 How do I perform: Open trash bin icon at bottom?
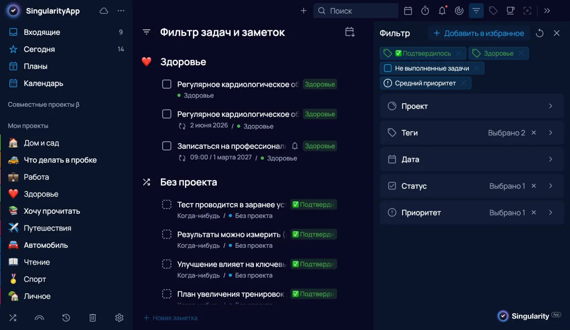(x=93, y=318)
